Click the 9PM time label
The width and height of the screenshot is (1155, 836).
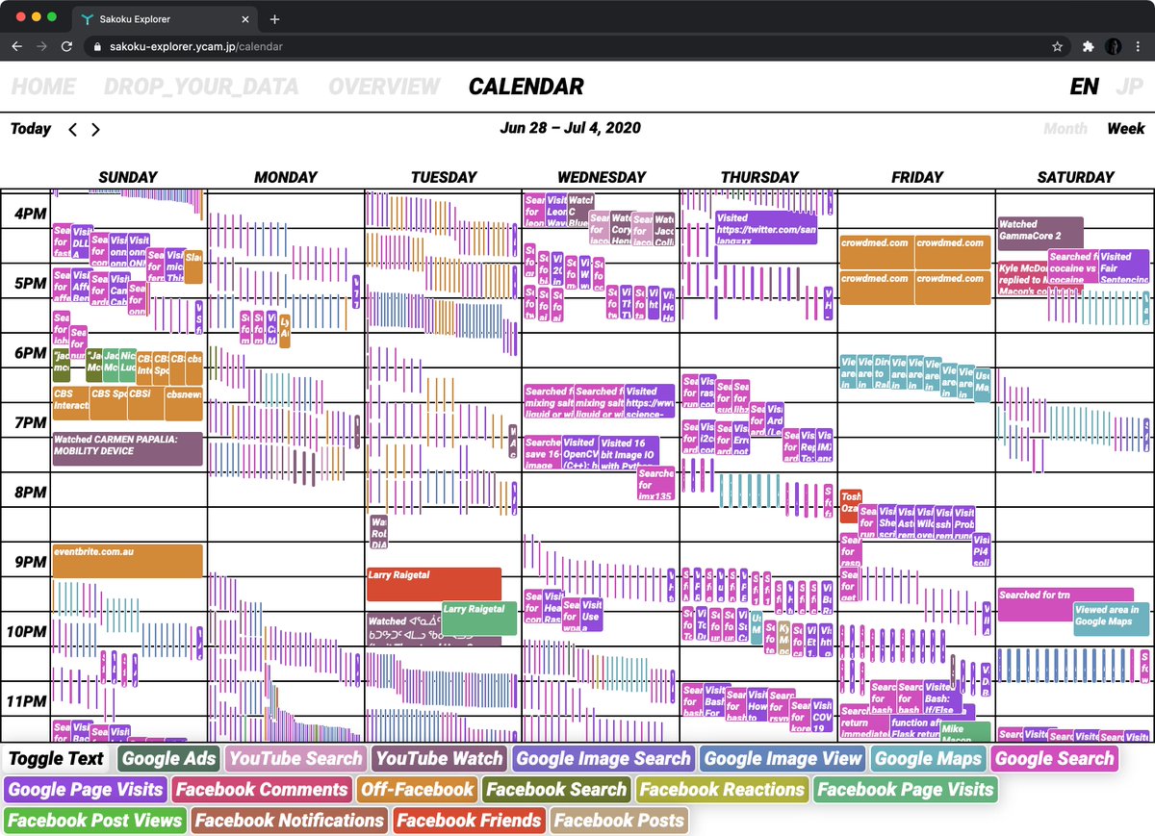point(29,562)
